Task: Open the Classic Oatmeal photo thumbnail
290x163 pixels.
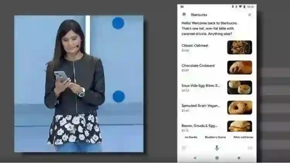Action: point(240,47)
